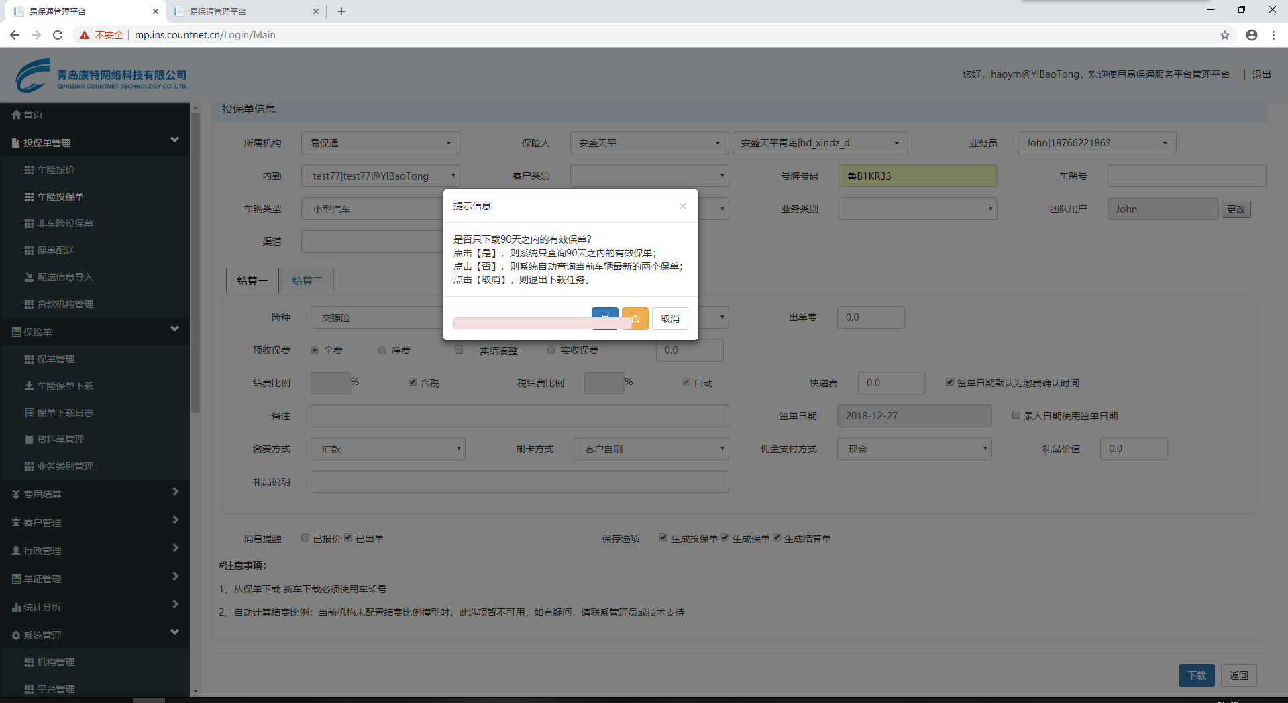This screenshot has width=1288, height=703.
Task: Reload the page using the refresh icon
Action: pos(58,35)
